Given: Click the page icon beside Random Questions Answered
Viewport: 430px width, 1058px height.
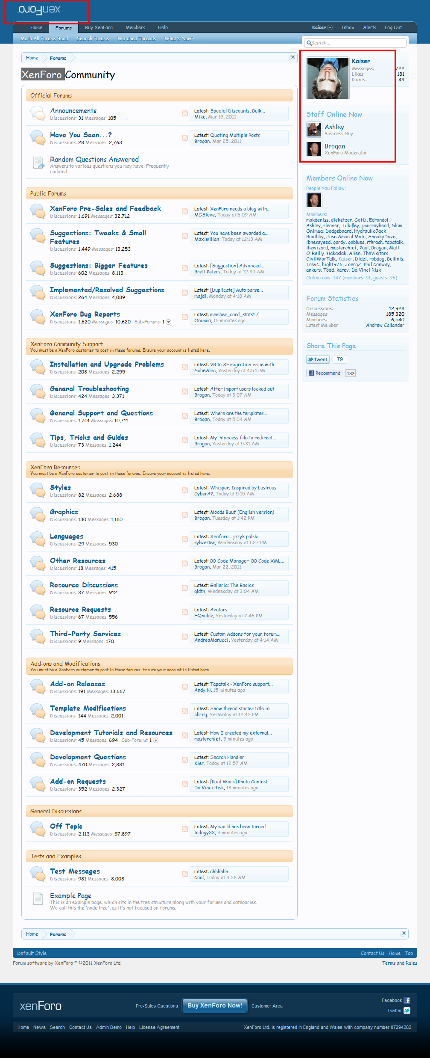Looking at the screenshot, I should [38, 162].
